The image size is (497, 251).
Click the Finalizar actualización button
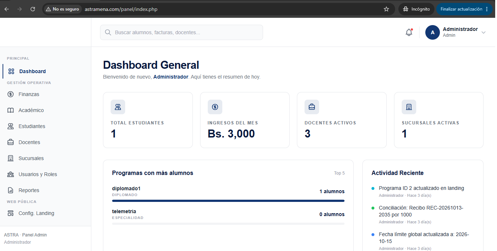coord(465,9)
